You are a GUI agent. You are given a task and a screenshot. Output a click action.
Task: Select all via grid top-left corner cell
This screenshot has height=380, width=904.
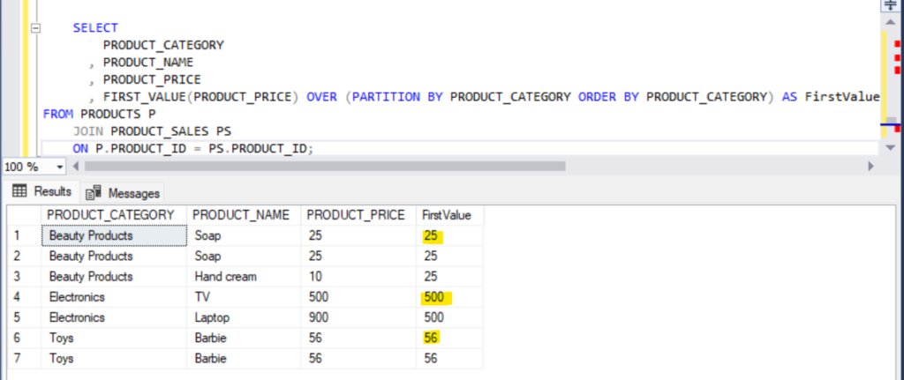[x=23, y=215]
